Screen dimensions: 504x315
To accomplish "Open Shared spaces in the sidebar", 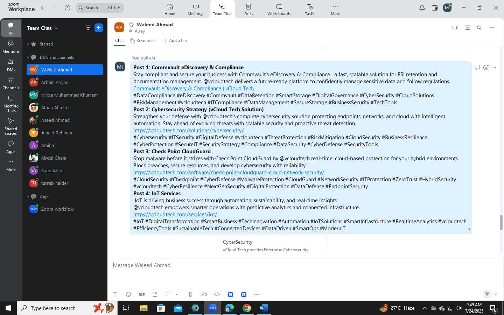I will pyautogui.click(x=11, y=126).
